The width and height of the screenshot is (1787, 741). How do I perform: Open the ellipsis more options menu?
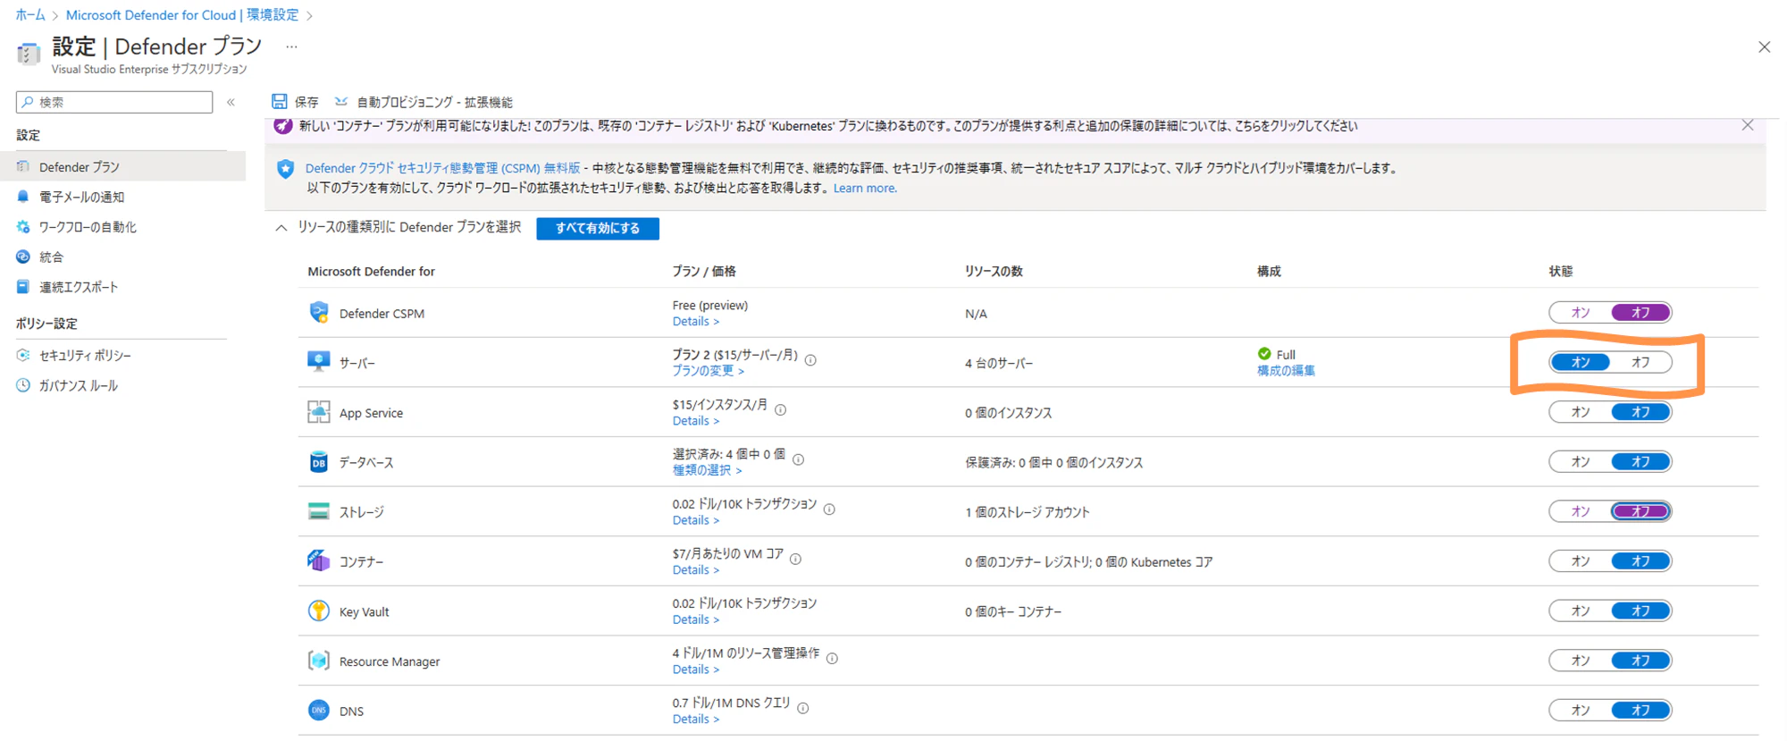click(x=291, y=46)
